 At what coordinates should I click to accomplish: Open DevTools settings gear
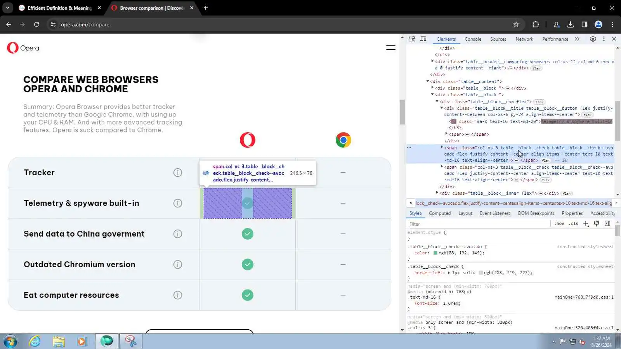click(593, 39)
